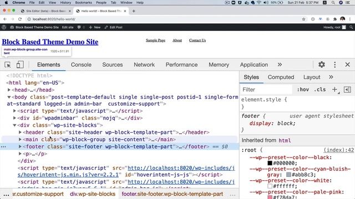Open the macOS Spotlight search icon
This screenshot has height=199, width=355.
[x=333, y=3]
